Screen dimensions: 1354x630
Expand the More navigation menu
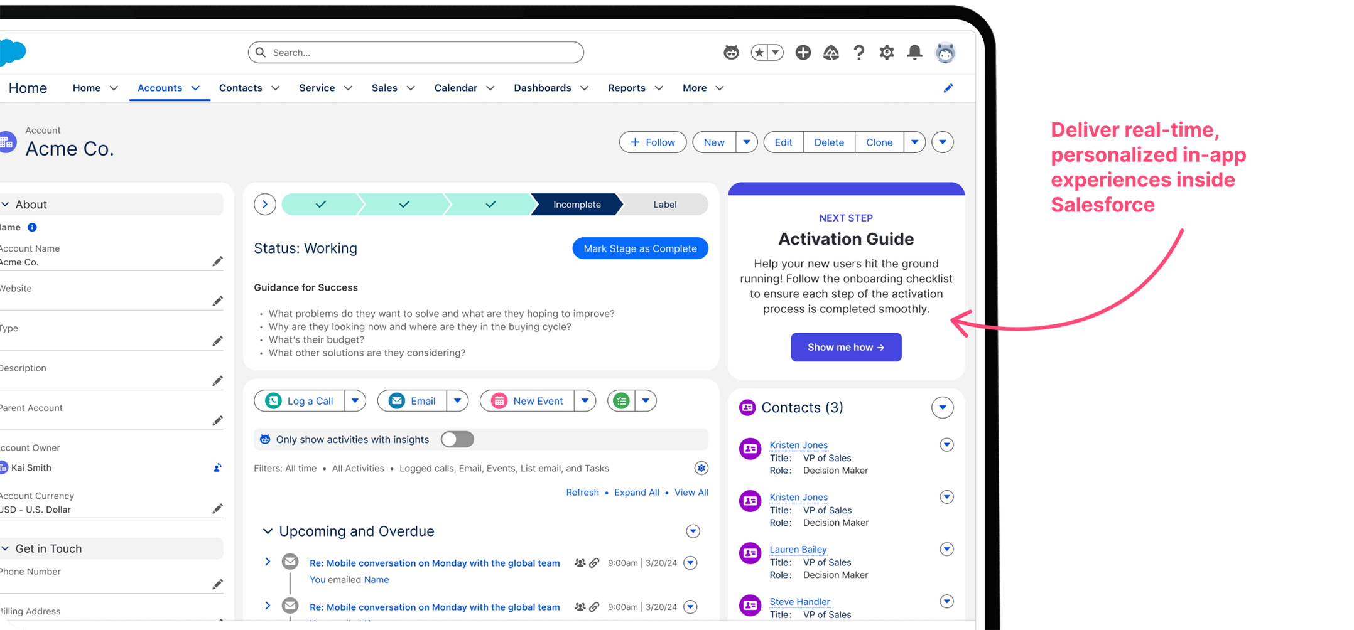tap(703, 88)
